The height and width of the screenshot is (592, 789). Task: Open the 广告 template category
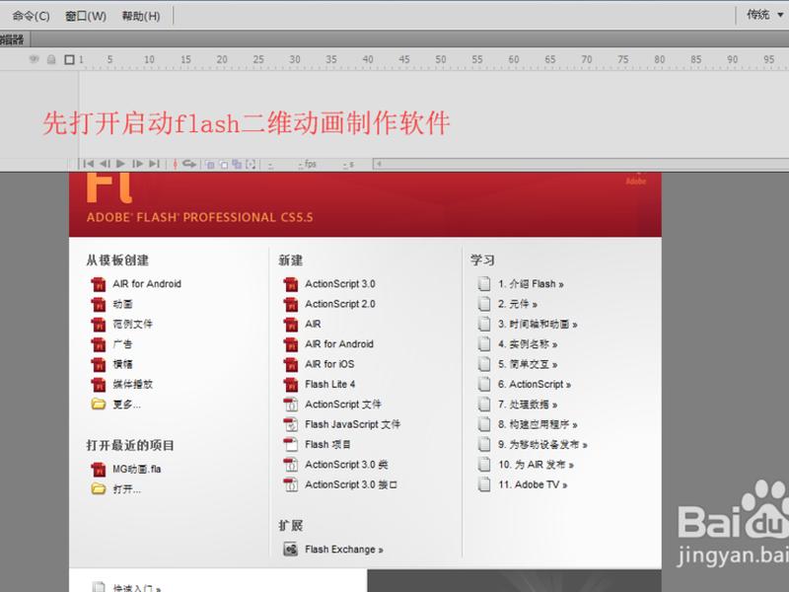click(122, 344)
